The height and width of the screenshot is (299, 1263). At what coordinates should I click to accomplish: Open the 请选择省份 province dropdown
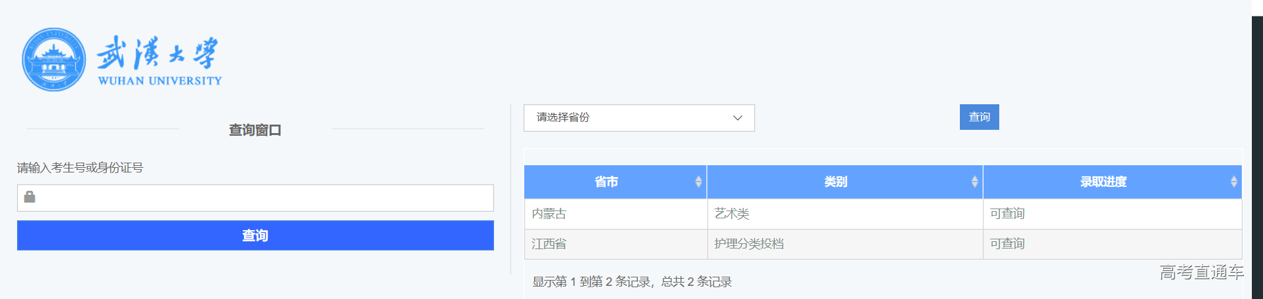(x=639, y=118)
